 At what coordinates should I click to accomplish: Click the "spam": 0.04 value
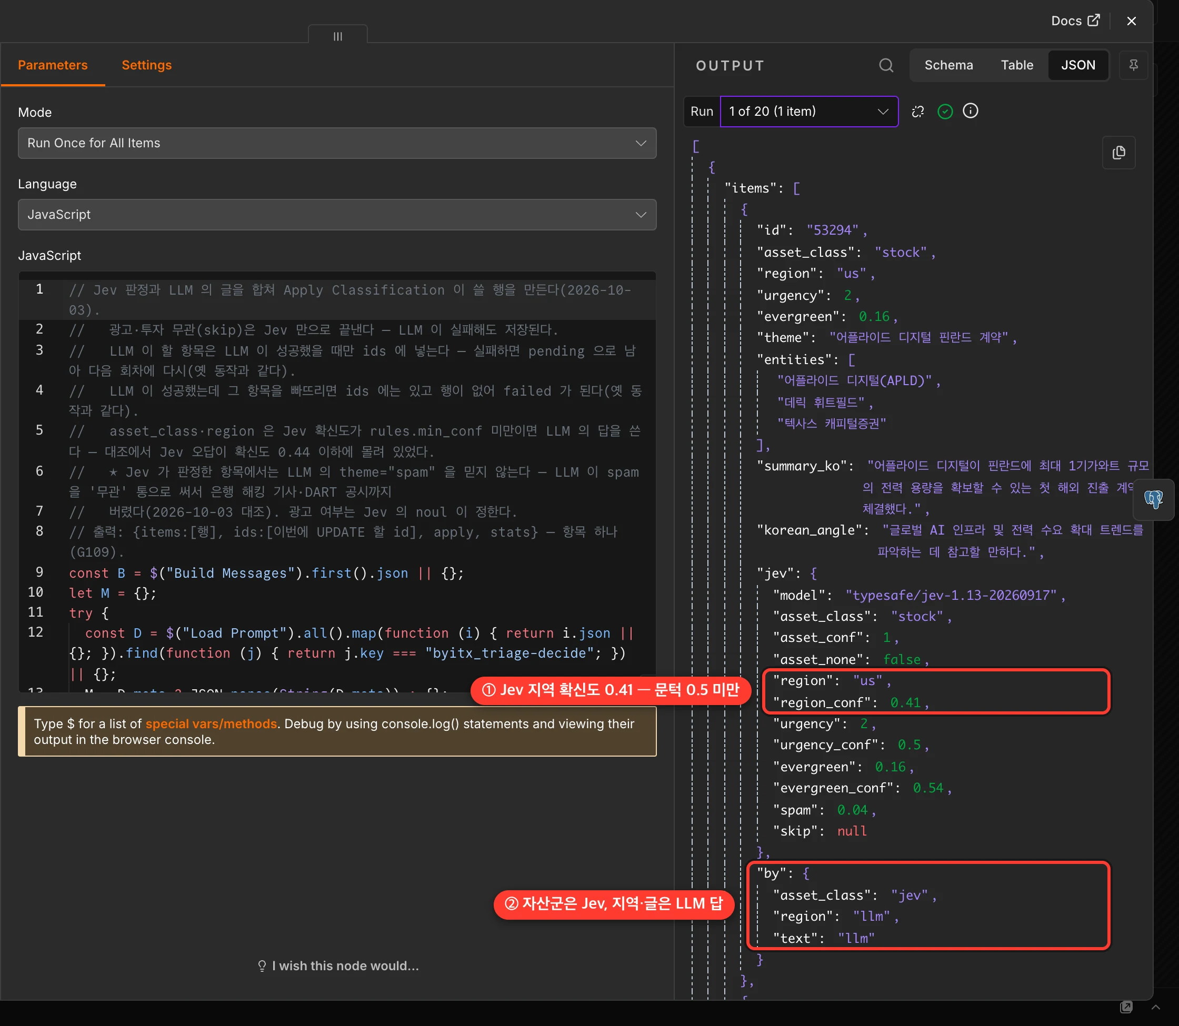click(852, 810)
